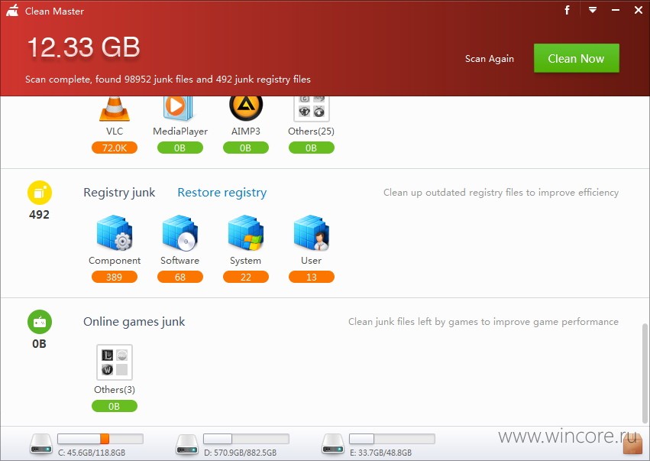Click the System 22 count badge

pos(246,277)
